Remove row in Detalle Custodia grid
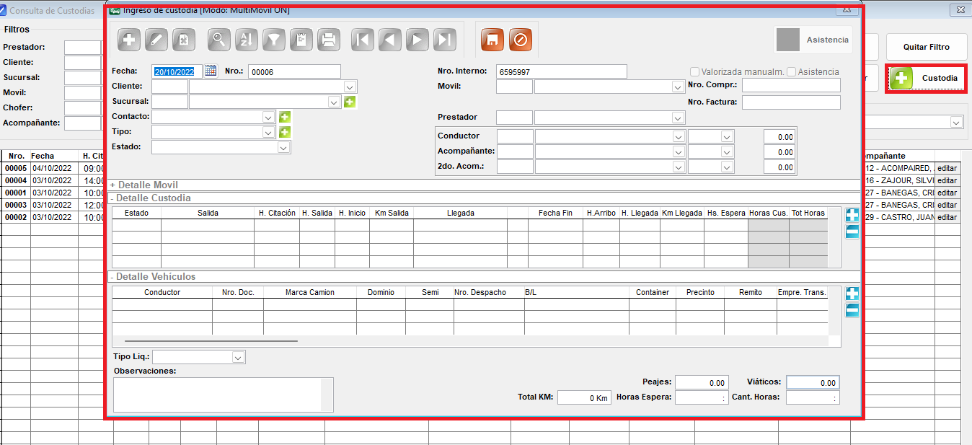This screenshot has height=445, width=972. point(852,232)
